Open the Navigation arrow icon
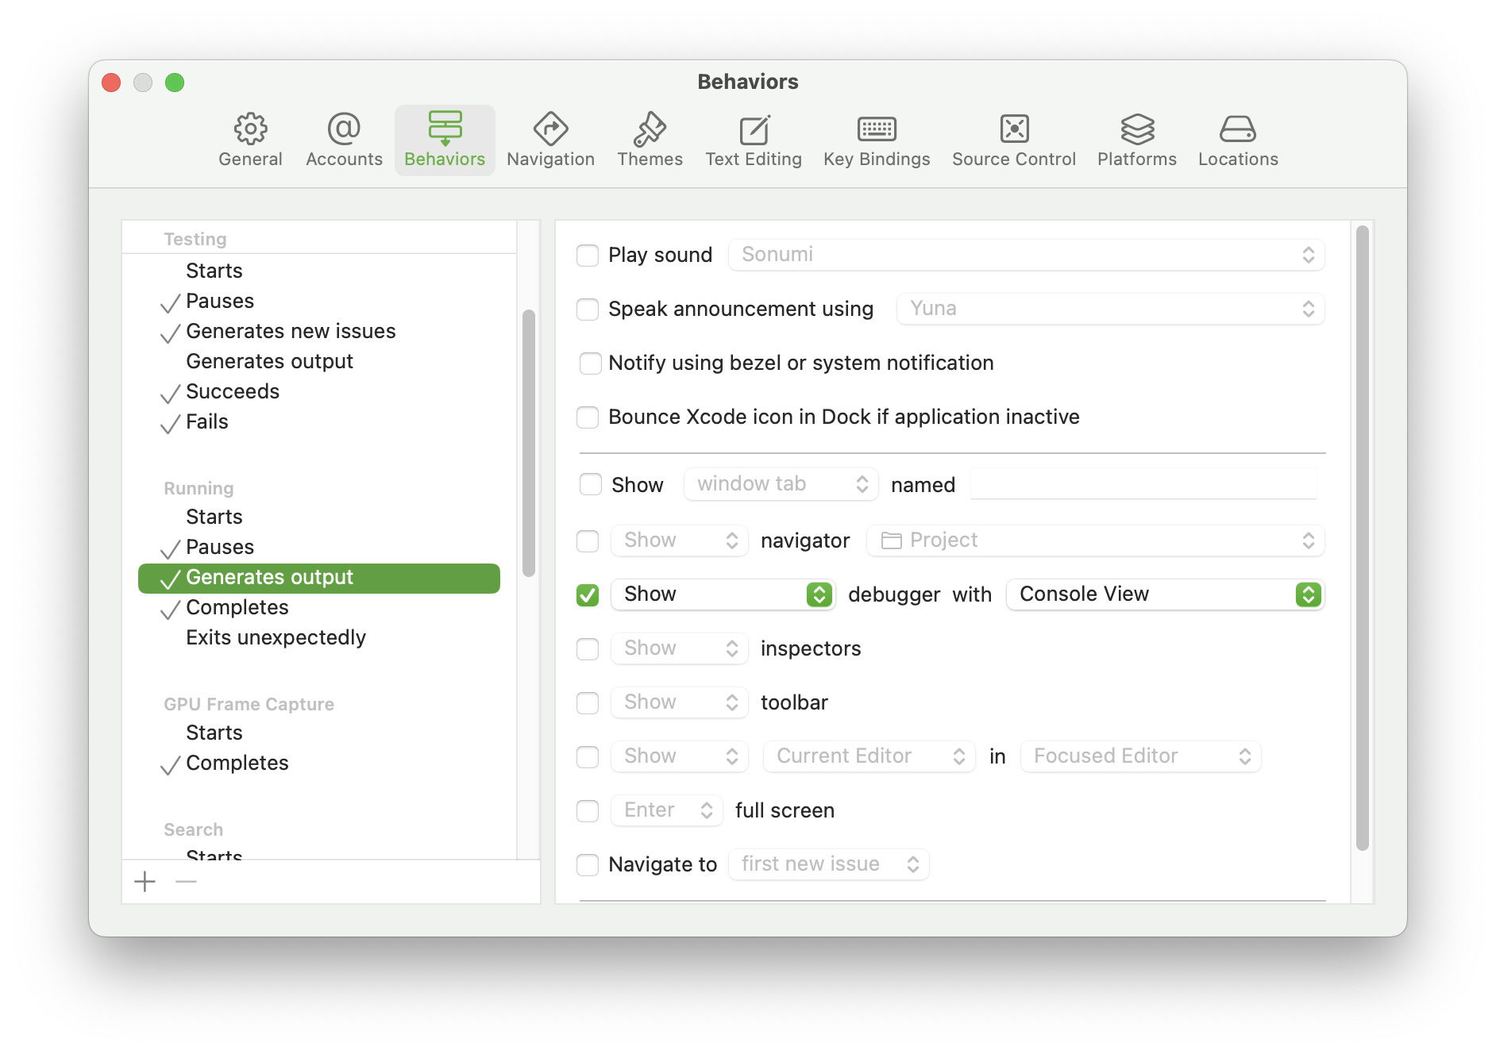This screenshot has width=1496, height=1054. pyautogui.click(x=550, y=129)
